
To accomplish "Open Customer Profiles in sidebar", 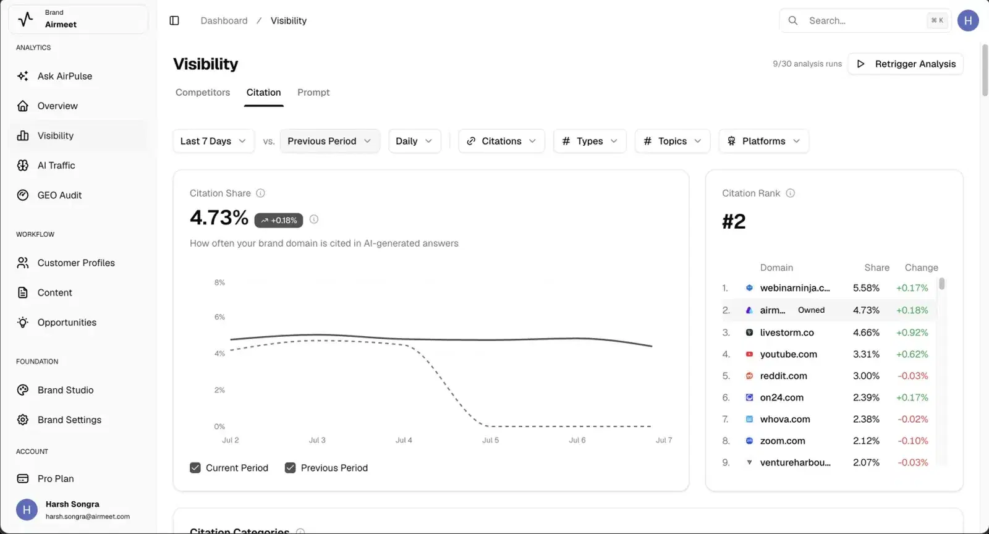I will (79, 263).
